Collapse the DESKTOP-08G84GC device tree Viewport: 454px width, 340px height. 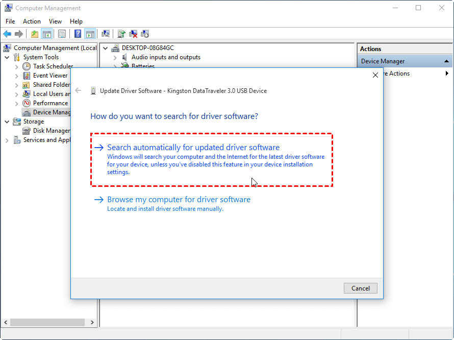[106, 48]
